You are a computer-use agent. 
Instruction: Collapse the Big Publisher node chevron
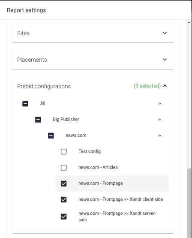click(x=159, y=120)
